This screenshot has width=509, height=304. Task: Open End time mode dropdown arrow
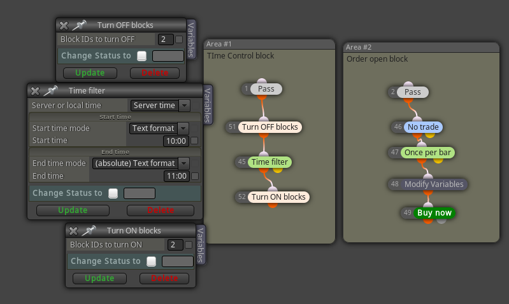tap(184, 163)
